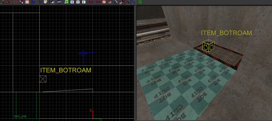The image size is (272, 121).
Task: Select the yellow ITEM_BOTROAM cube in 3D view
Action: coord(208,46)
